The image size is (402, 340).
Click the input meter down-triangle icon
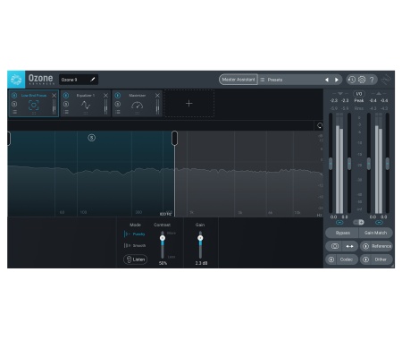pyautogui.click(x=340, y=94)
